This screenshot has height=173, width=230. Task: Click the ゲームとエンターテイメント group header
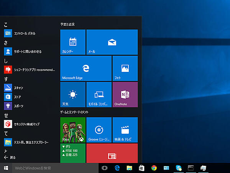point(74,112)
